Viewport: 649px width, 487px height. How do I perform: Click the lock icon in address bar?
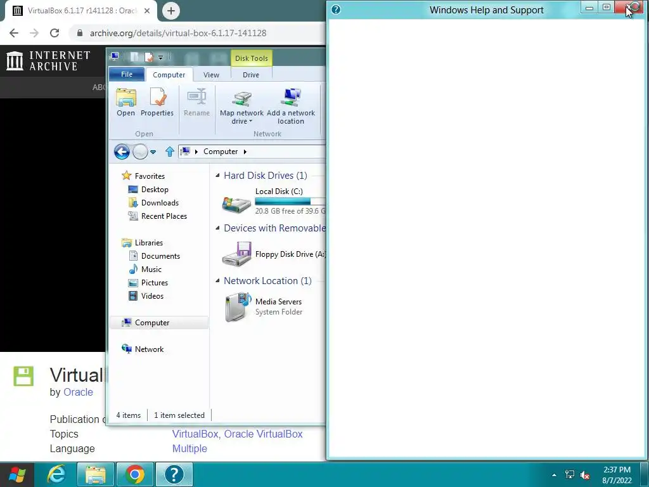pos(80,33)
